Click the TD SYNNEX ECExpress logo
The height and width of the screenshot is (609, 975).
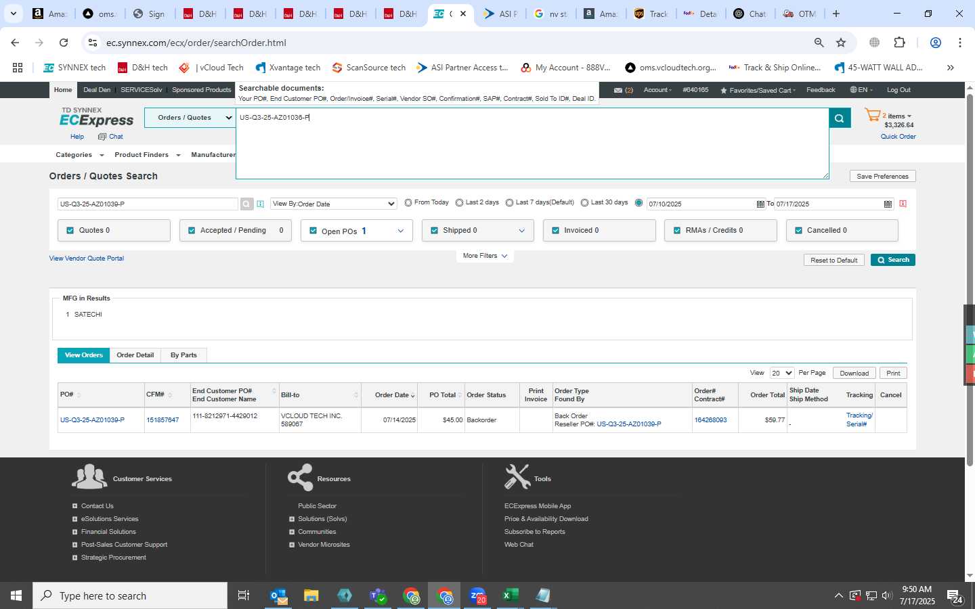[x=97, y=117]
